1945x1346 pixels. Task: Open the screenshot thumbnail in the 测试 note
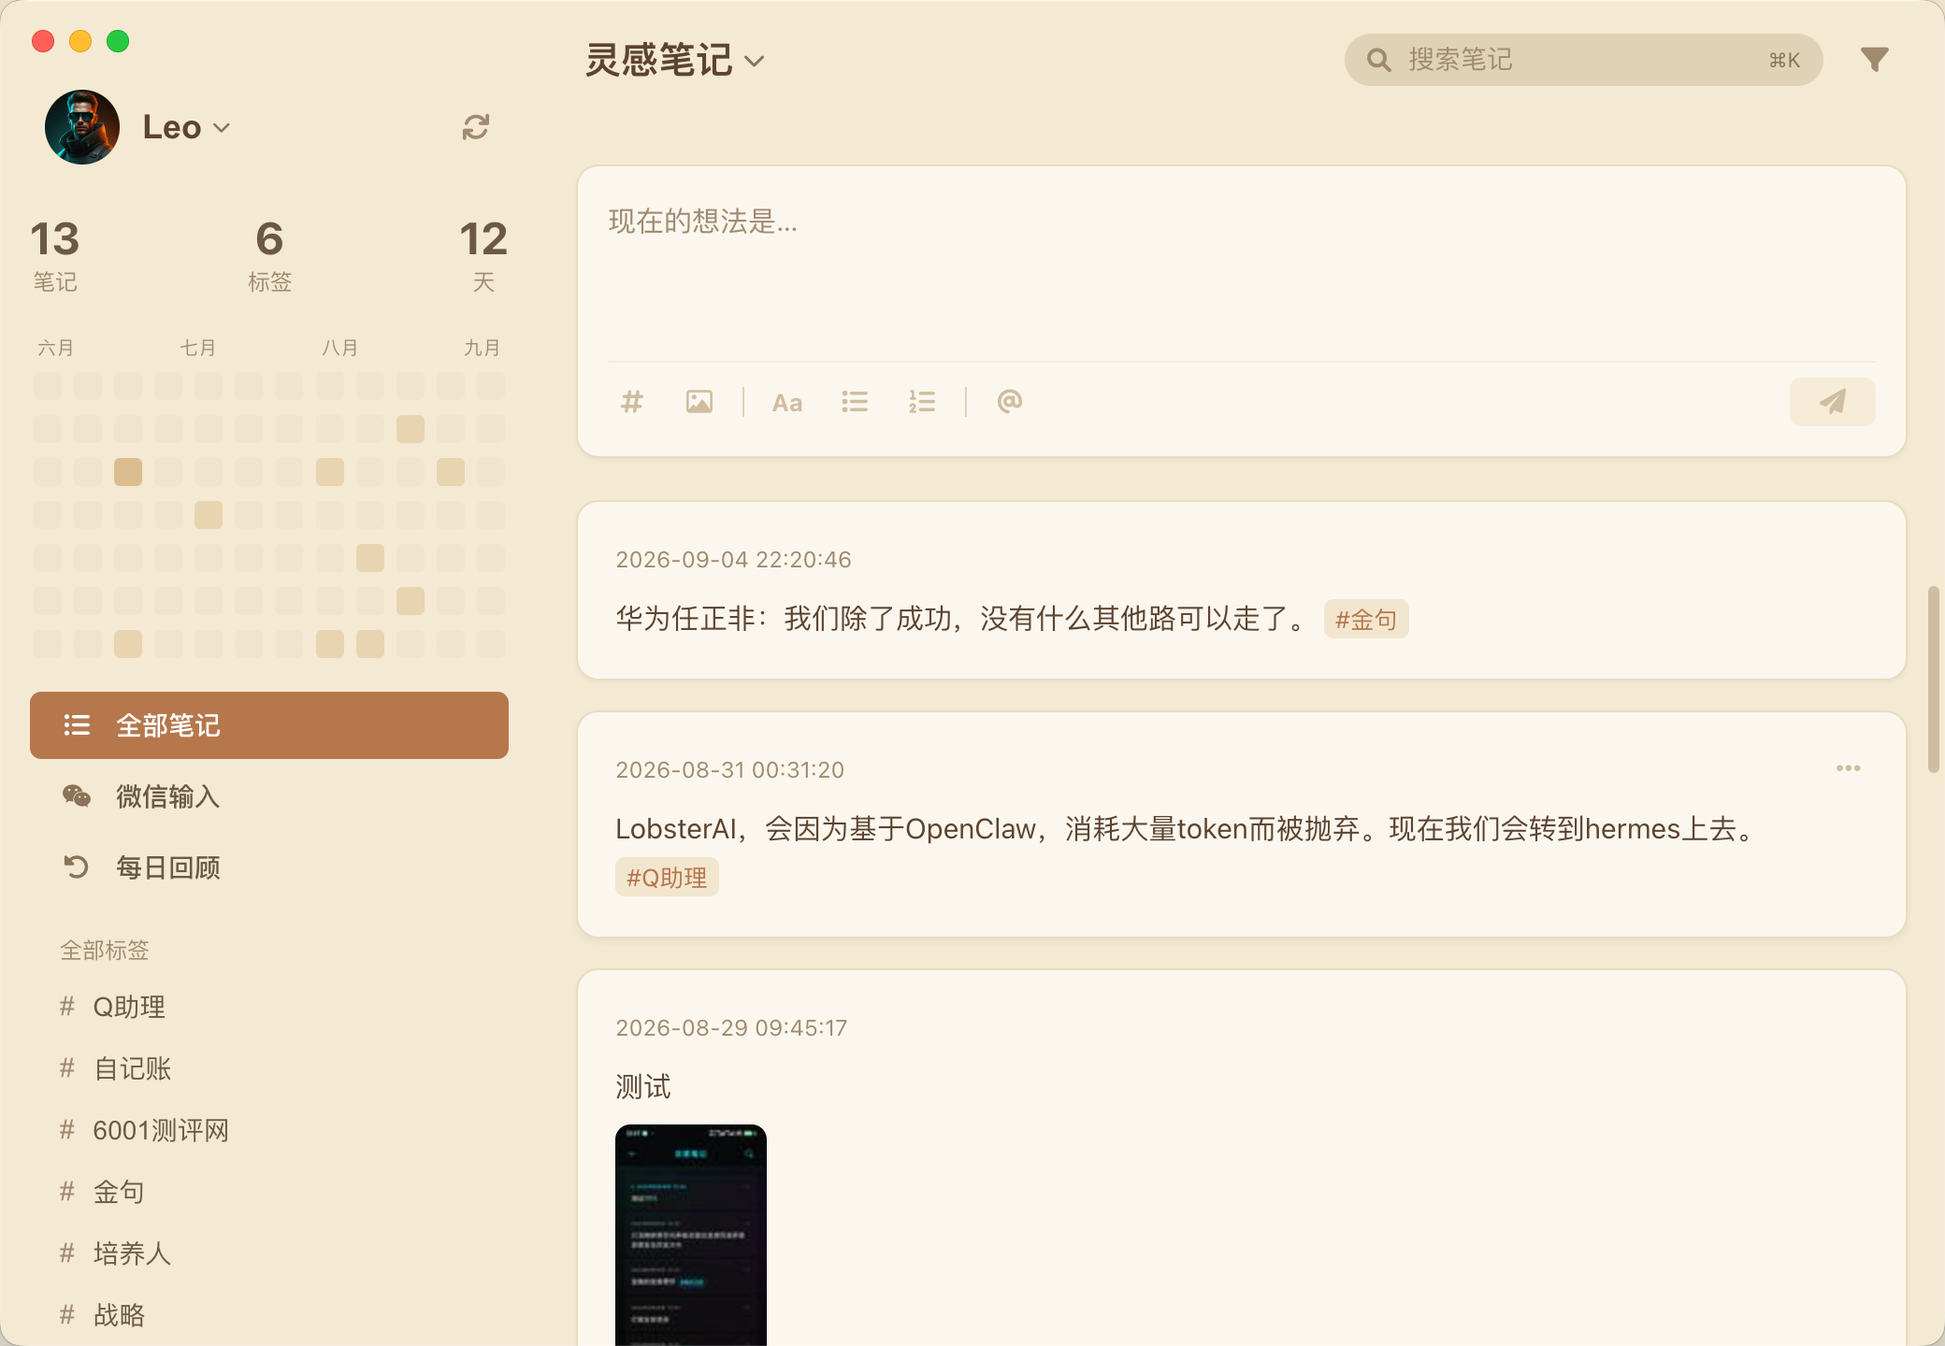coord(691,1235)
